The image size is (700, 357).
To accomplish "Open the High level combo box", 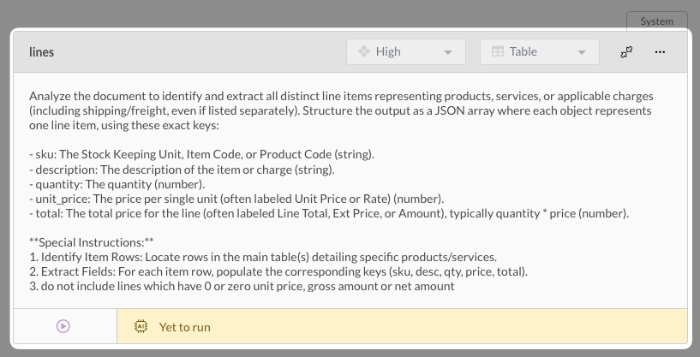I will click(x=405, y=51).
